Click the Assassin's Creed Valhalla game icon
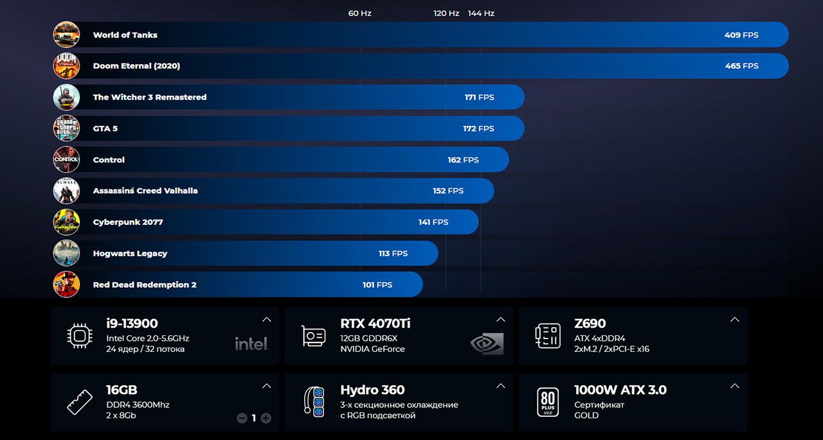The image size is (823, 440). (x=66, y=191)
